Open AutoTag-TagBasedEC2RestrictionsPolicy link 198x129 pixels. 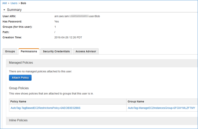pyautogui.click(x=46, y=108)
